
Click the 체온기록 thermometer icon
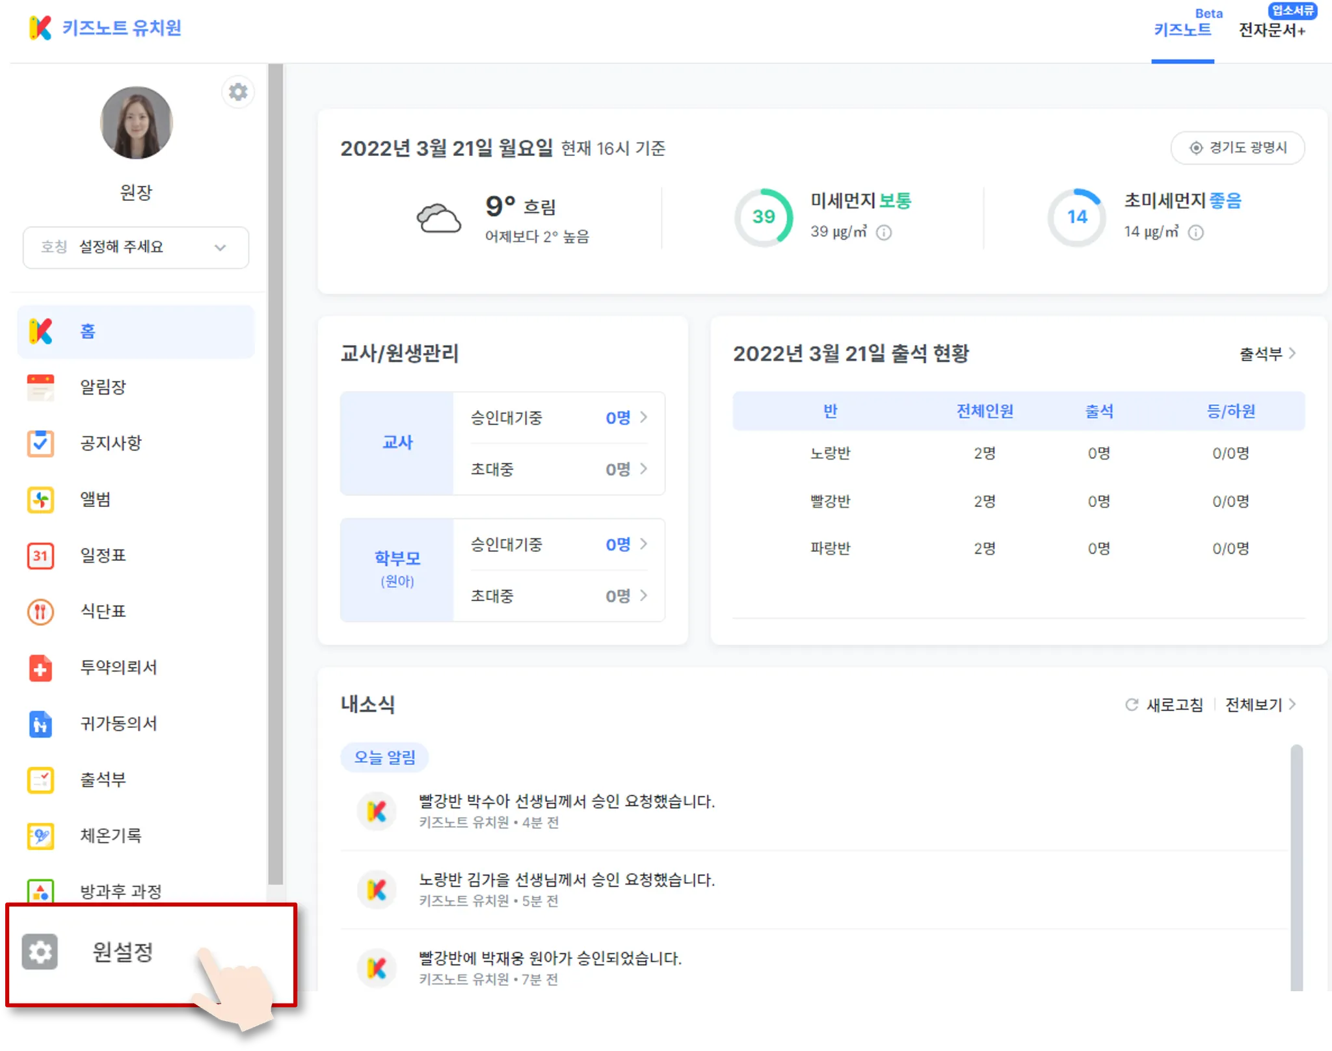40,836
